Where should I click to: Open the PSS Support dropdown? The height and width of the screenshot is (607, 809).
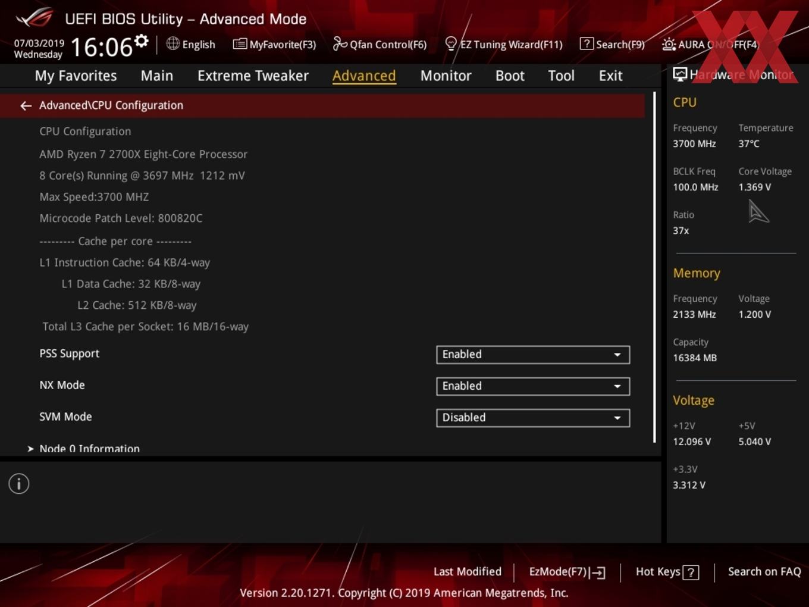(x=533, y=355)
